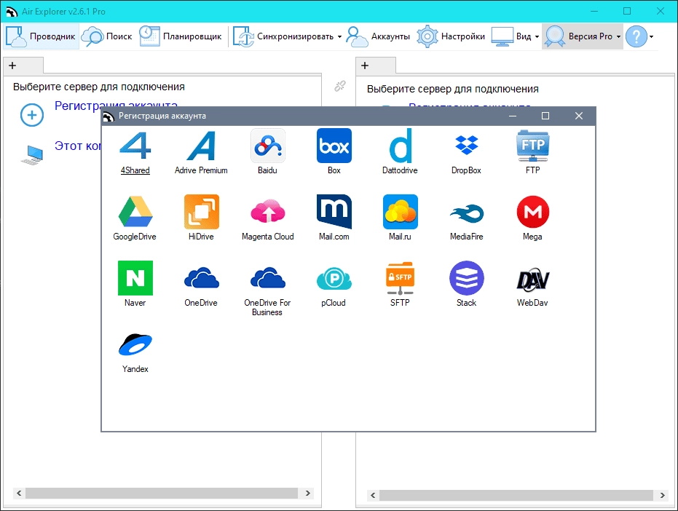Image resolution: width=678 pixels, height=511 pixels.
Task: Click the right pane horizontal scrollbar
Action: click(x=516, y=495)
